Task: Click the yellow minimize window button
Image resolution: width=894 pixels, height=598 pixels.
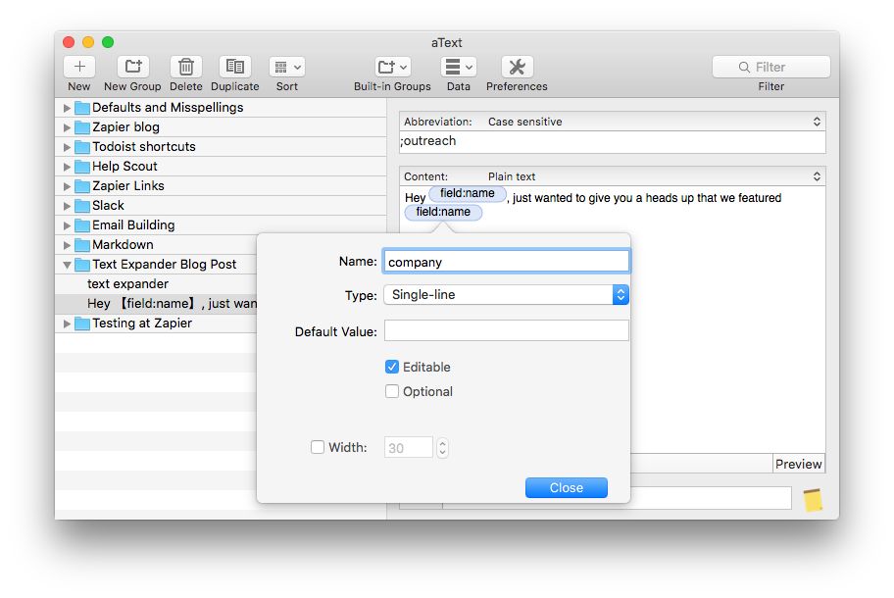Action: [x=88, y=42]
